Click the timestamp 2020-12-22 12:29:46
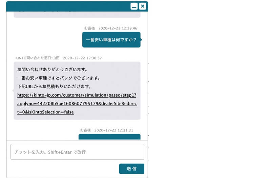The image size is (271, 180). [118, 28]
